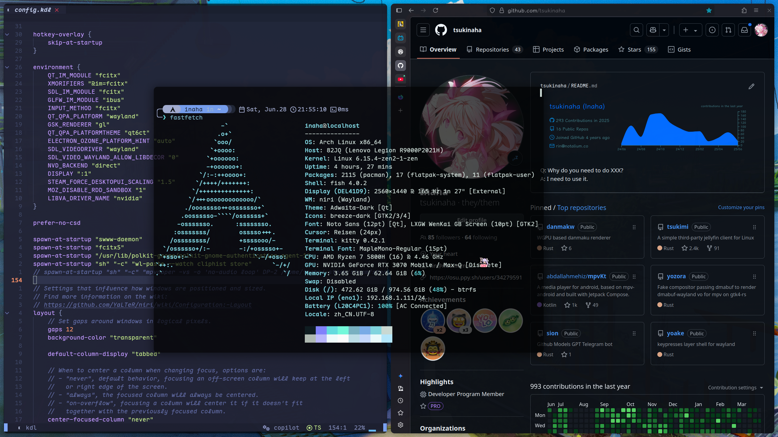The image size is (778, 437).
Task: Select the Overview profile tab
Action: click(438, 49)
